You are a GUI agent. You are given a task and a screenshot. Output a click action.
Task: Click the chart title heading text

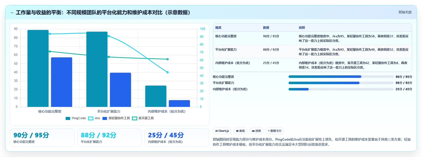click(x=103, y=12)
